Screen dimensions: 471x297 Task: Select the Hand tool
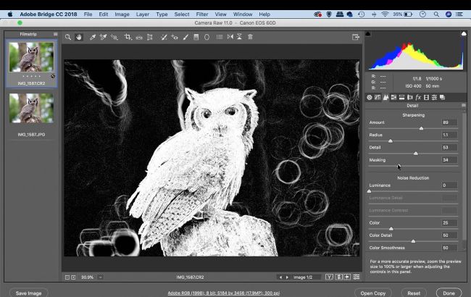79,37
